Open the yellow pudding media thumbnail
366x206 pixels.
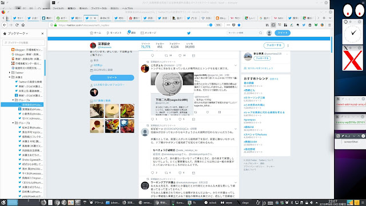click(112, 110)
